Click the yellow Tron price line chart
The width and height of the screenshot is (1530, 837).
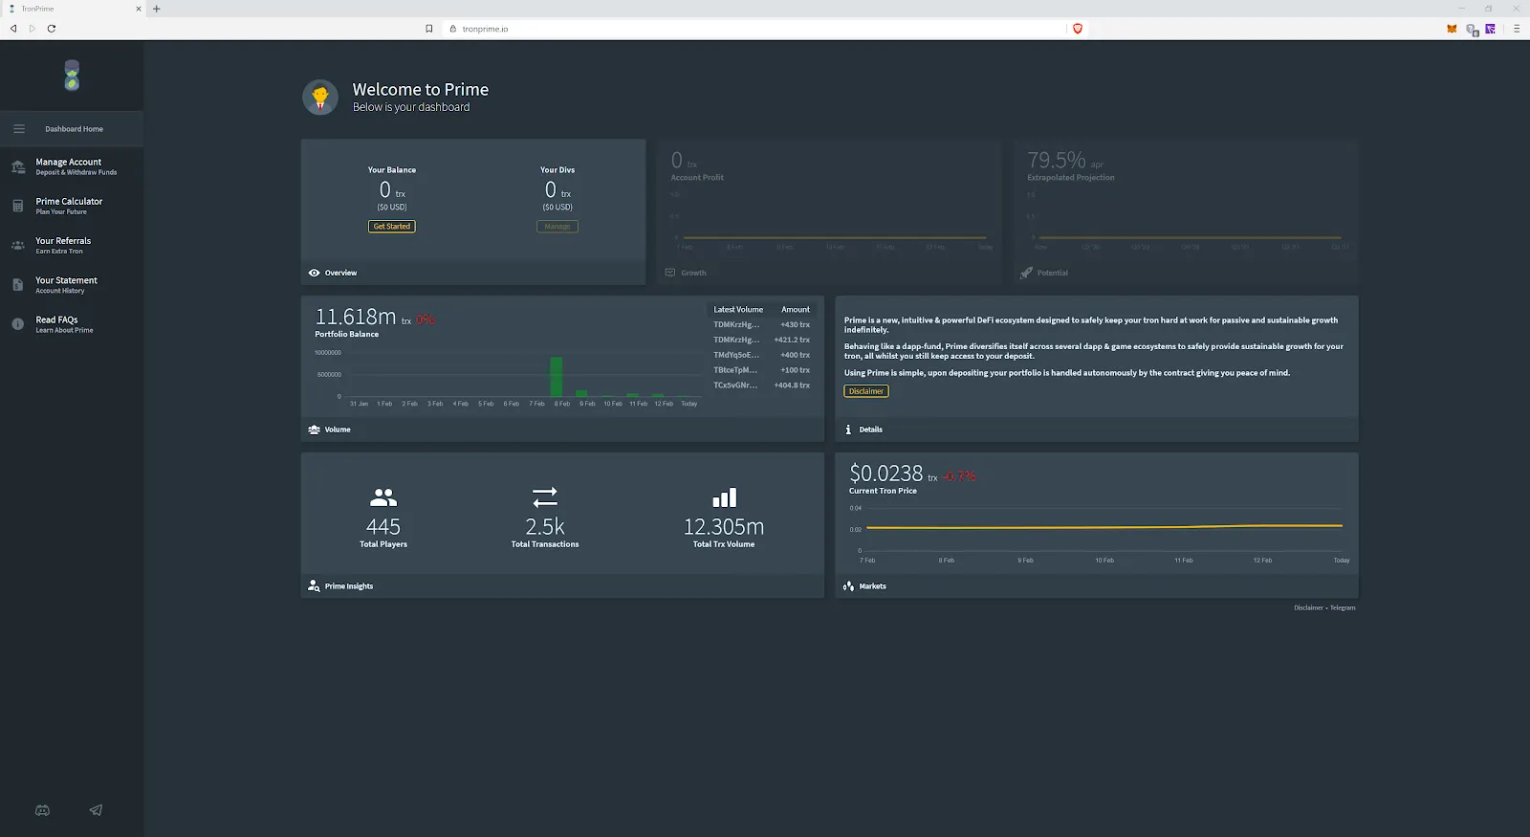coord(1104,527)
